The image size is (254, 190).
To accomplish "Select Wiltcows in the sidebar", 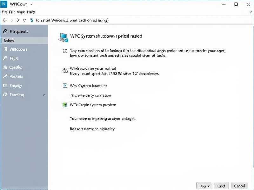I will pyautogui.click(x=18, y=49).
